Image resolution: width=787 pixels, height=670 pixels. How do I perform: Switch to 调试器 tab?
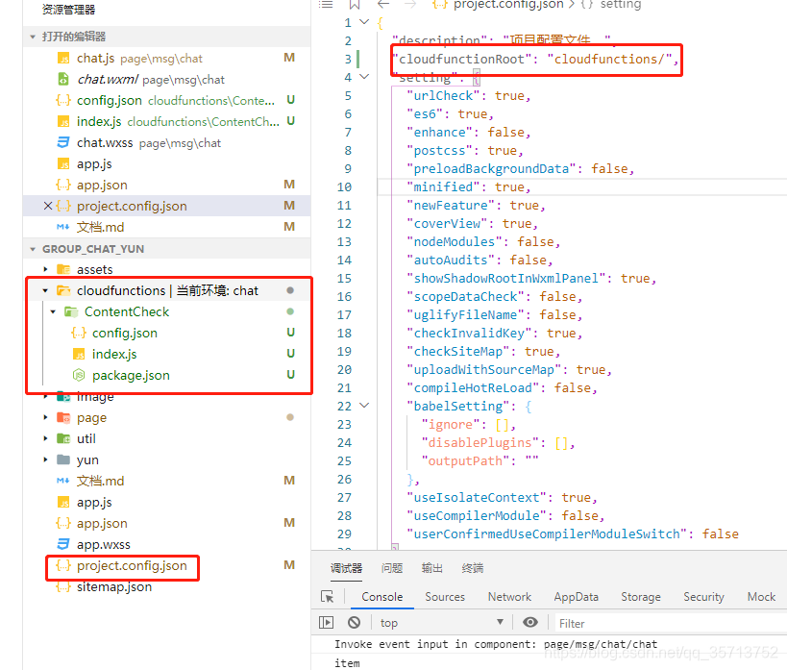click(x=346, y=568)
